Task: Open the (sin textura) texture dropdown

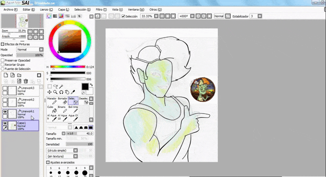Action: click(76, 156)
